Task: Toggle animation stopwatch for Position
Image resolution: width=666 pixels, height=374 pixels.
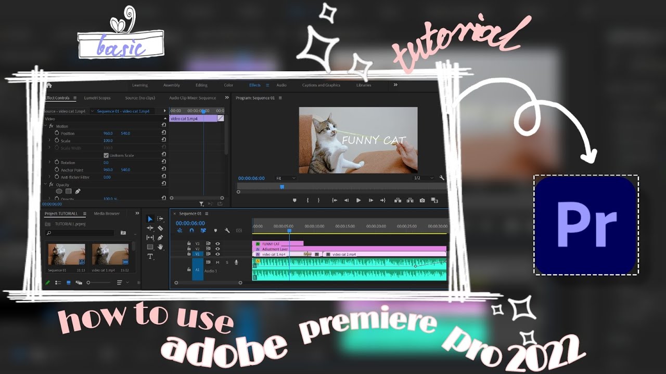Action: (57, 133)
